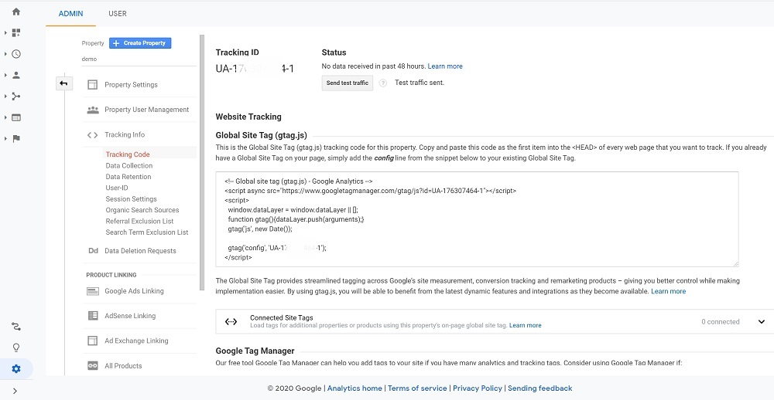
Task: Open Privacy Policy link in footer
Action: tap(477, 388)
